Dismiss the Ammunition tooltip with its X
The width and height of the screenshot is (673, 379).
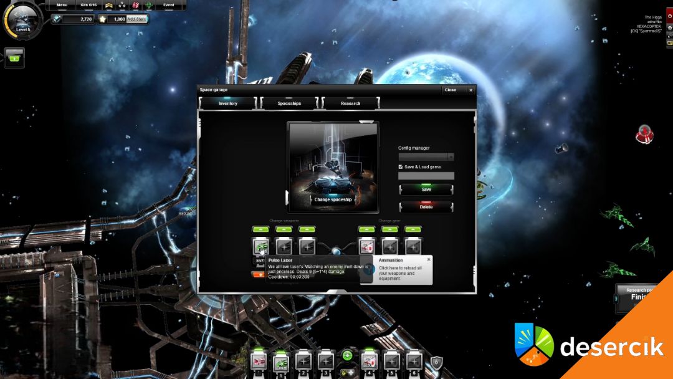click(x=429, y=259)
